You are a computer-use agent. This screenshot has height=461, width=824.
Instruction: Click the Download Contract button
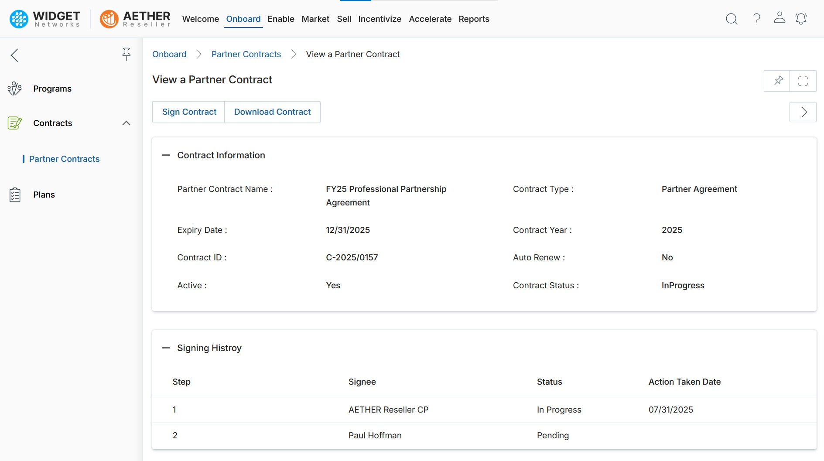tap(272, 112)
